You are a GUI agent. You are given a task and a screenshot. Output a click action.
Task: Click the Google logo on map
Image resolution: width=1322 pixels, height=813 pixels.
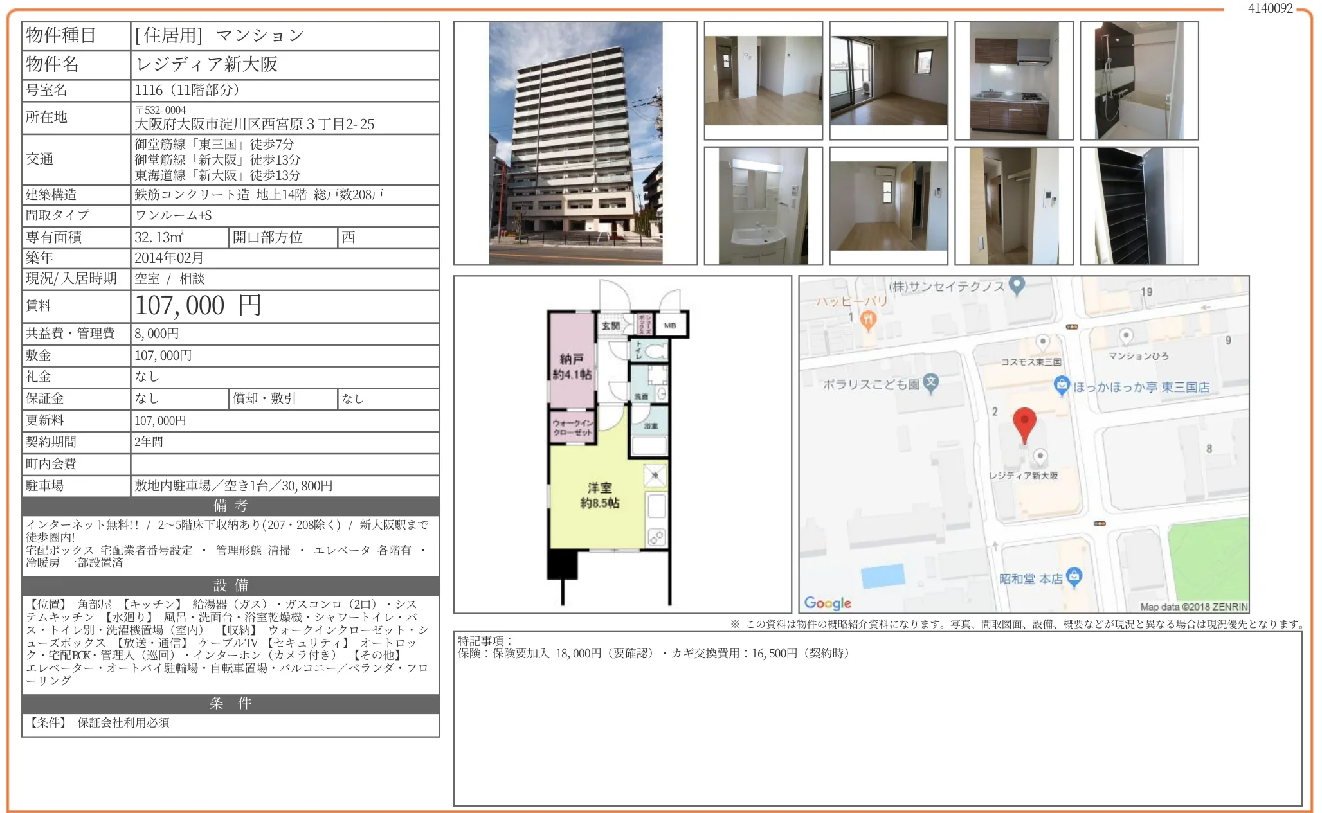[828, 603]
